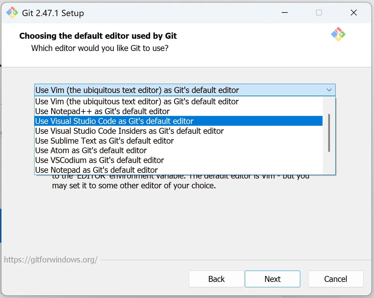Select Visual Studio Code as default editor
The height and width of the screenshot is (298, 374).
(x=114, y=121)
